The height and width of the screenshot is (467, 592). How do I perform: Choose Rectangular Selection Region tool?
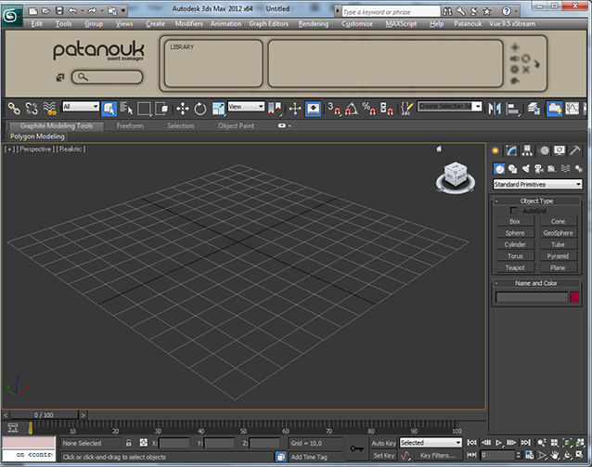pyautogui.click(x=144, y=109)
